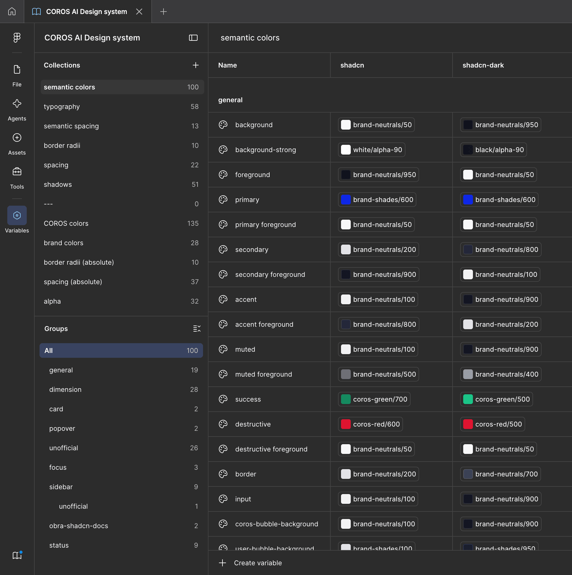Click the color icon for success variable

point(223,399)
